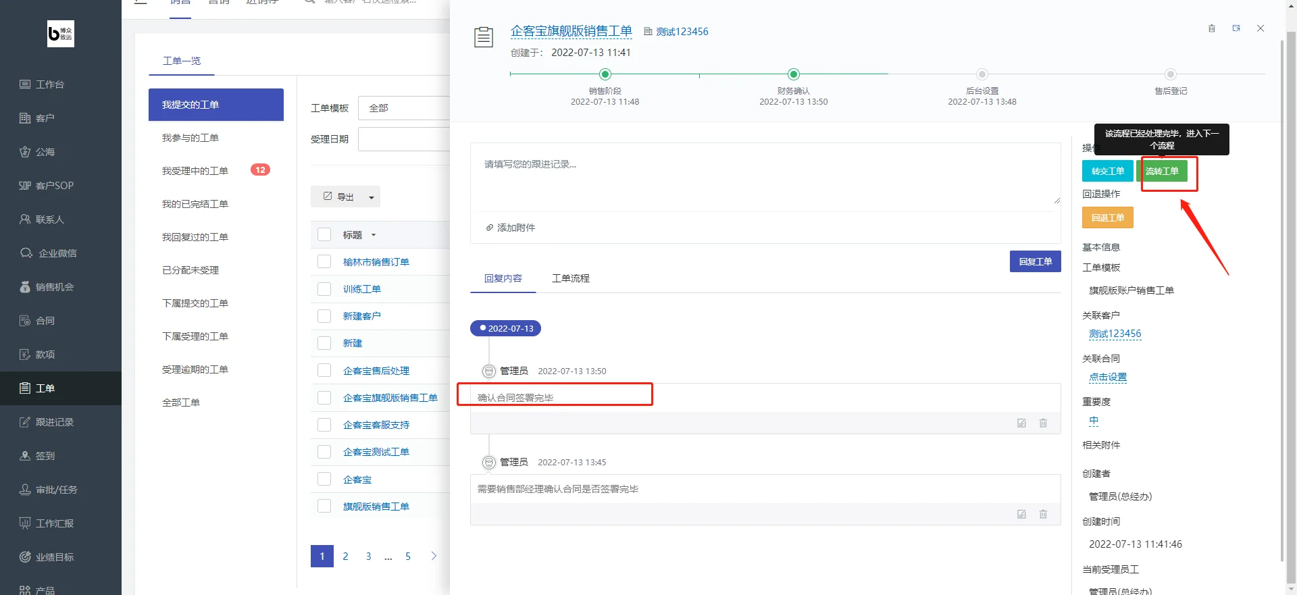Edit the reply '确认合同签署完毕'
This screenshot has height=595, width=1297.
click(1021, 423)
